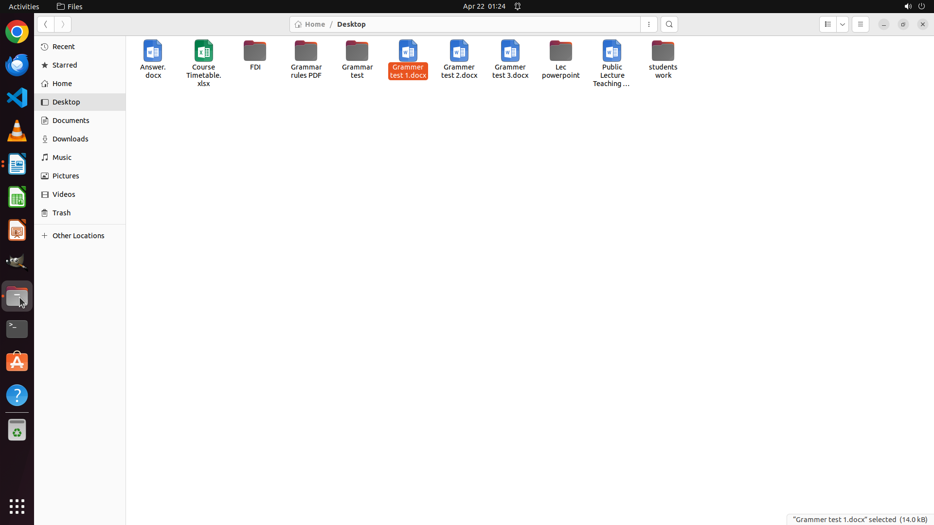Select Course Timetable.xlsx spreadsheet file

[x=203, y=63]
